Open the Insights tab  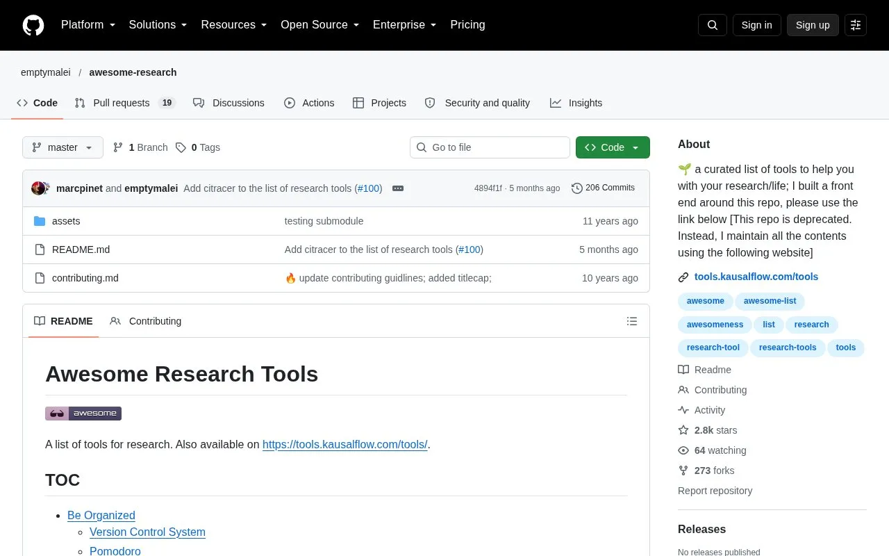[576, 103]
